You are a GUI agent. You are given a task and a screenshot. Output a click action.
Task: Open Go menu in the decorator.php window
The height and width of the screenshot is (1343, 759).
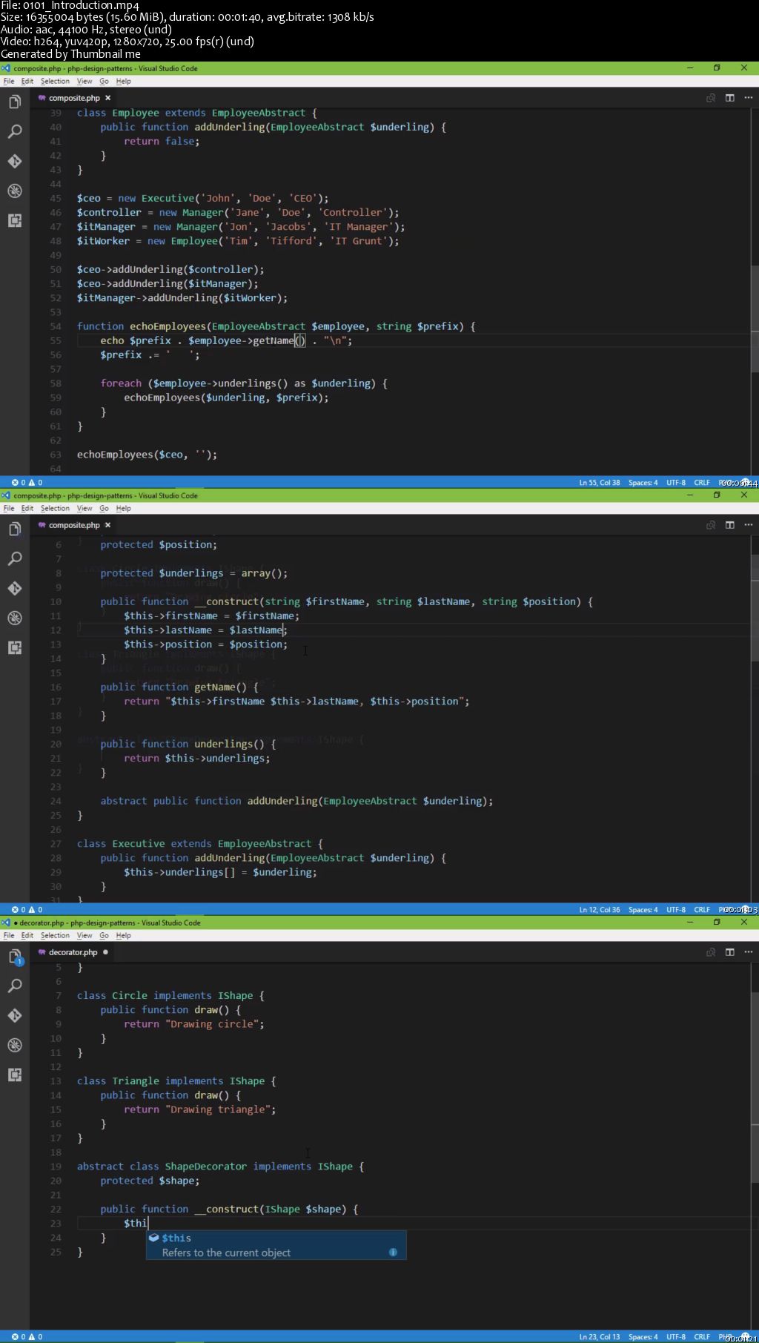[x=104, y=936]
